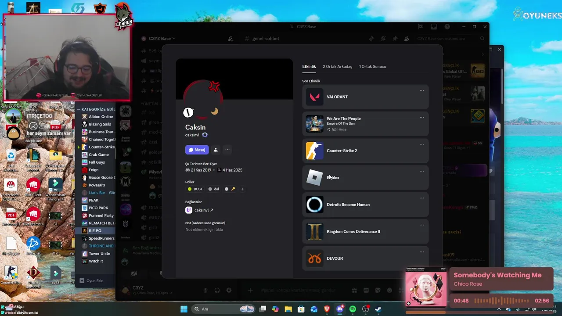
Task: Expand the C3YZ Base server dropdown
Action: pos(162,39)
